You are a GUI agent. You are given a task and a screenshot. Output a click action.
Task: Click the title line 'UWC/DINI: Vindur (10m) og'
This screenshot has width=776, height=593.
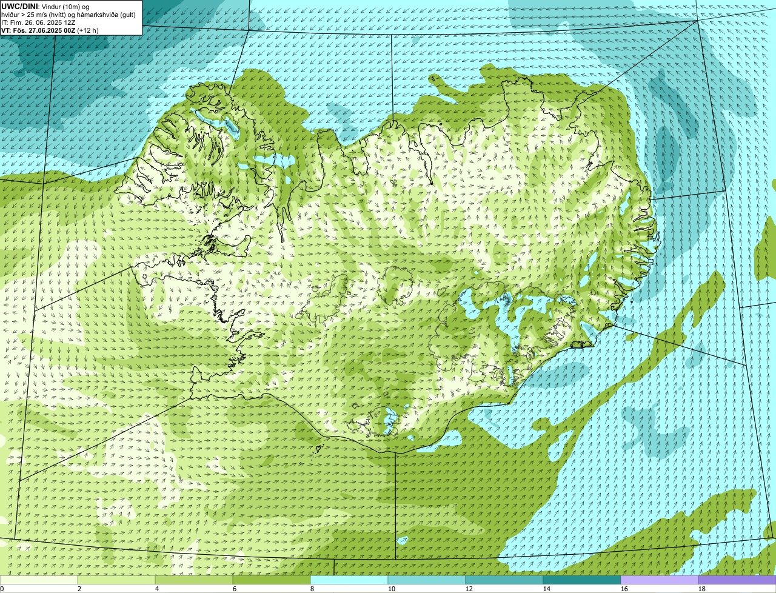pyautogui.click(x=46, y=6)
